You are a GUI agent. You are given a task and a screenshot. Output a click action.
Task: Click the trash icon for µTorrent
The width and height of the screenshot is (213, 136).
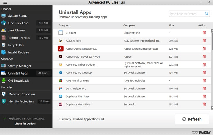pos(204,33)
